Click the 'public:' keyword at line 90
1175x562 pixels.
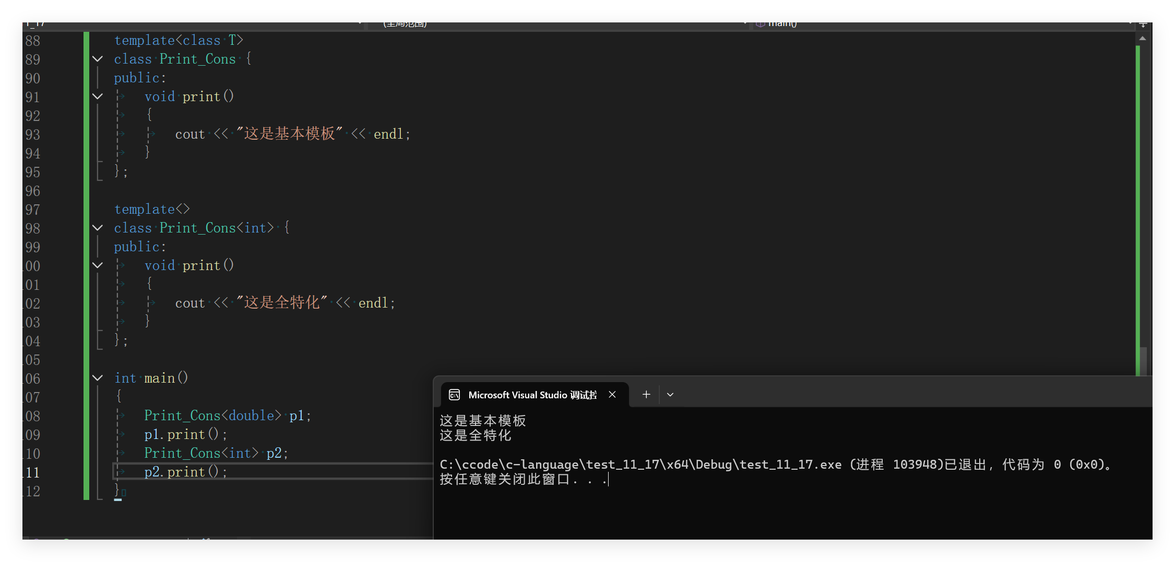[x=140, y=78]
